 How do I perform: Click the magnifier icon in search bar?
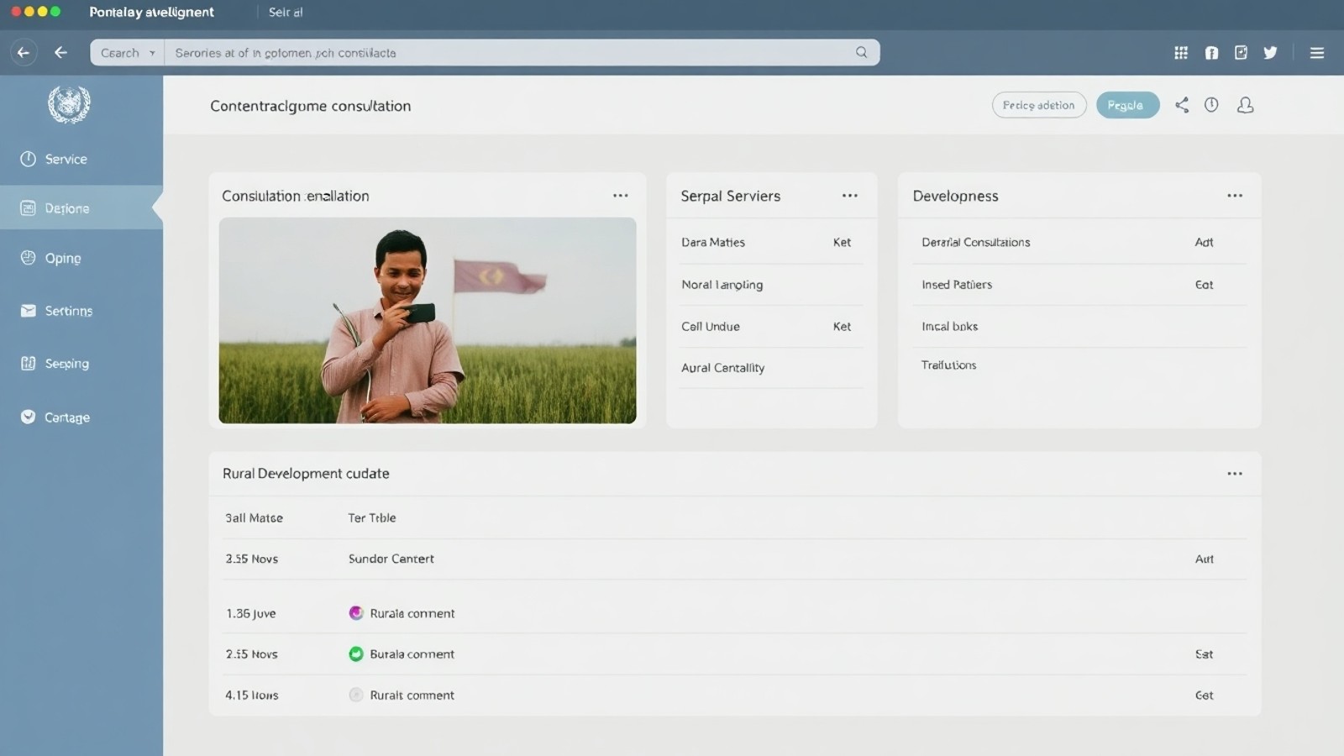click(x=861, y=52)
